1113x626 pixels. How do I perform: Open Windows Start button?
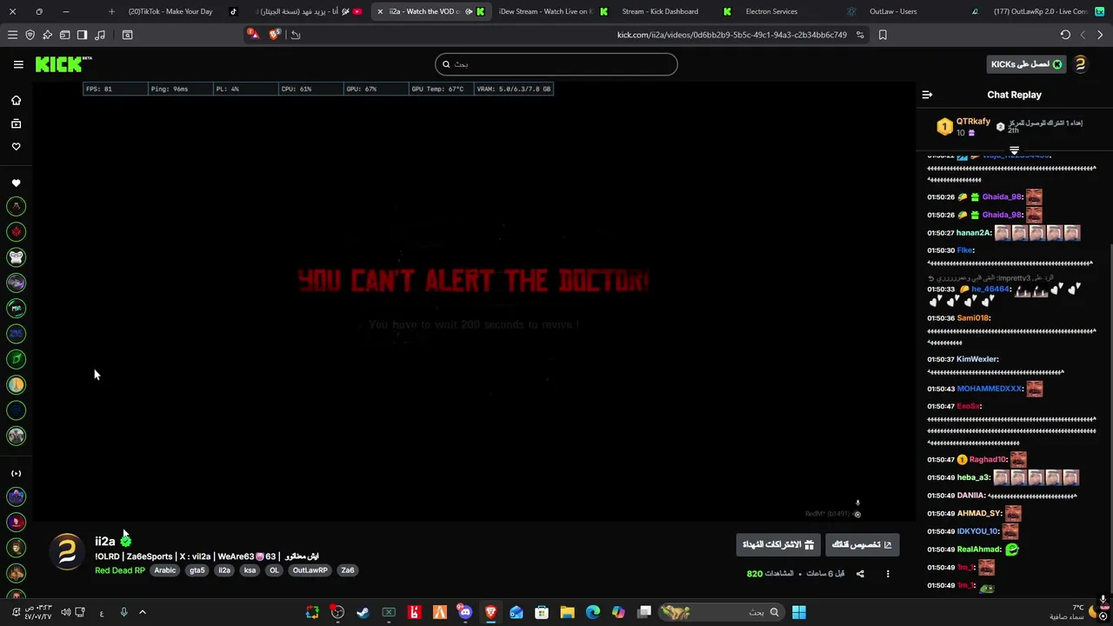798,612
